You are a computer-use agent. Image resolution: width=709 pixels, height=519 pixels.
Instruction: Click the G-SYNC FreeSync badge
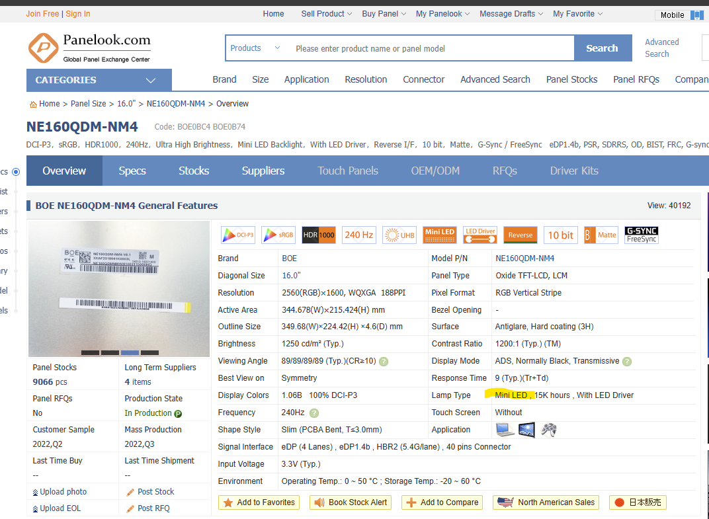[x=641, y=235]
